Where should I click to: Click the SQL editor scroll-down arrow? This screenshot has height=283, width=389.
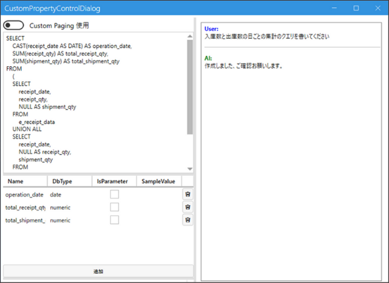coord(190,169)
